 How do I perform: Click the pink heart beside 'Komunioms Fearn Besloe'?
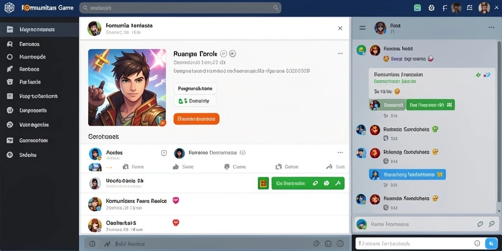[x=176, y=201]
